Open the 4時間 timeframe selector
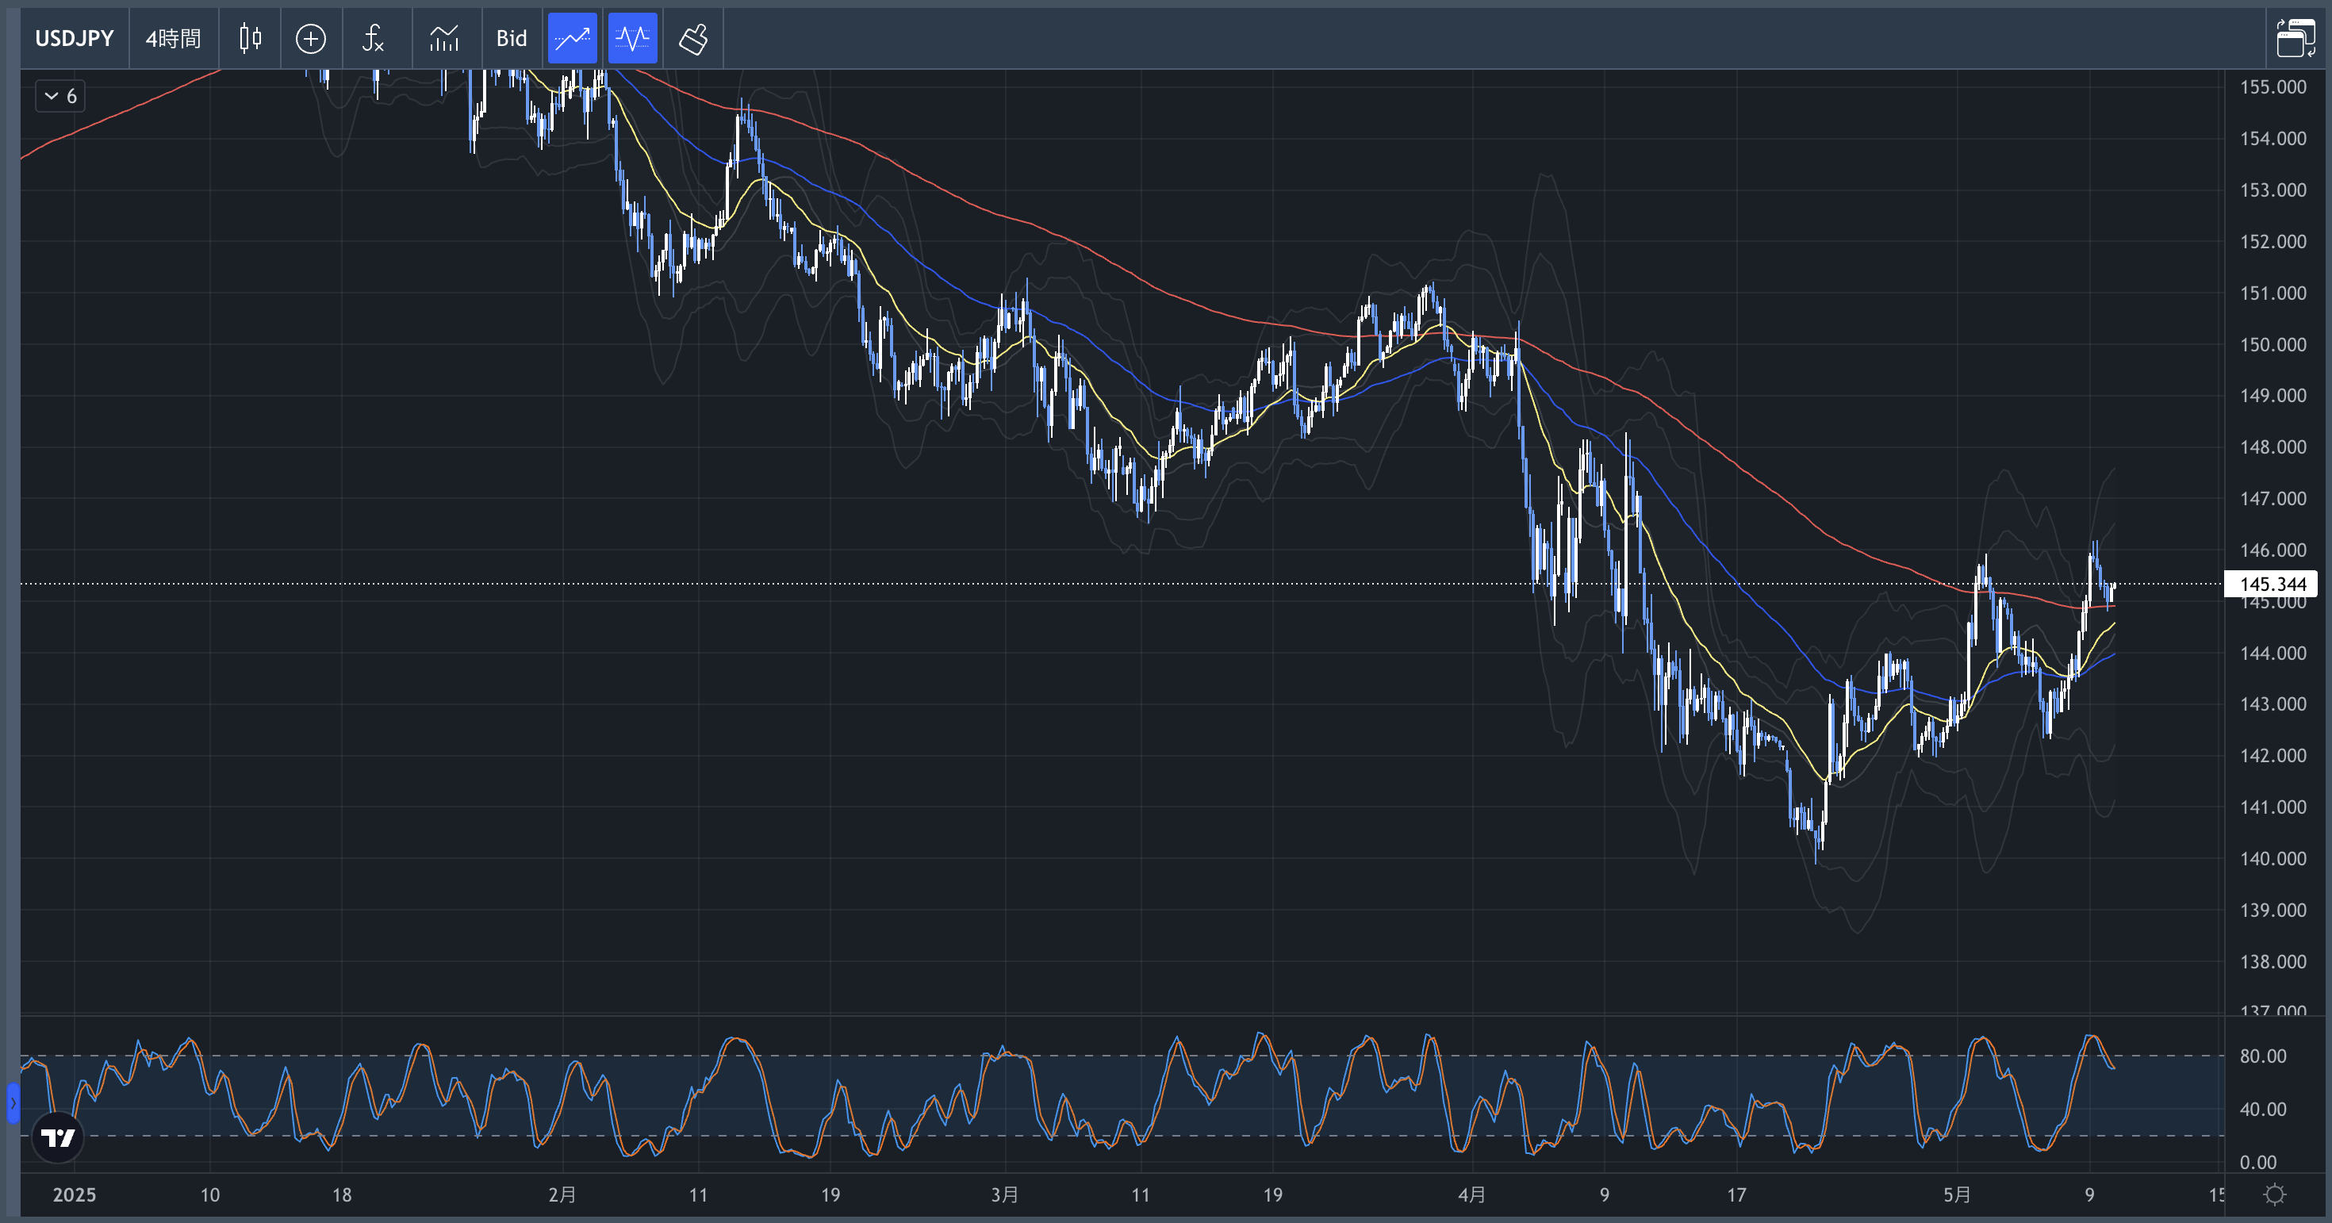Screen dimensions: 2332x1223 (173, 38)
